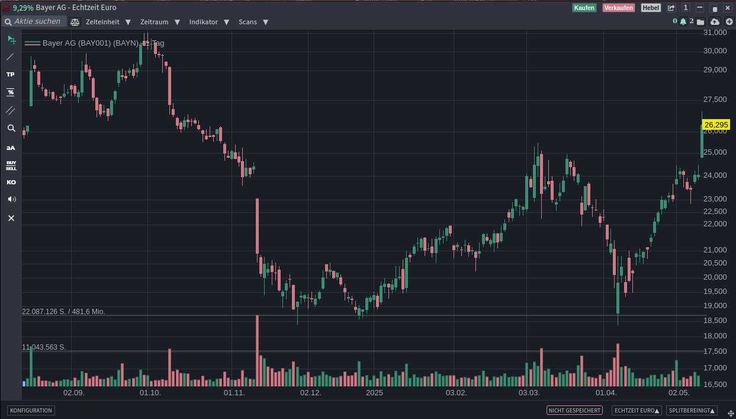This screenshot has height=419, width=736.
Task: Open the KO knock-out tool
Action: coord(11,183)
